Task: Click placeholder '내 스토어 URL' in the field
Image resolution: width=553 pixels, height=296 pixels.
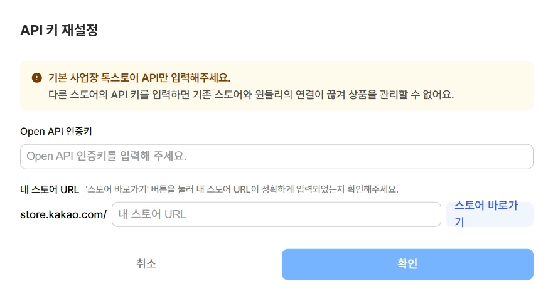Action: (152, 214)
